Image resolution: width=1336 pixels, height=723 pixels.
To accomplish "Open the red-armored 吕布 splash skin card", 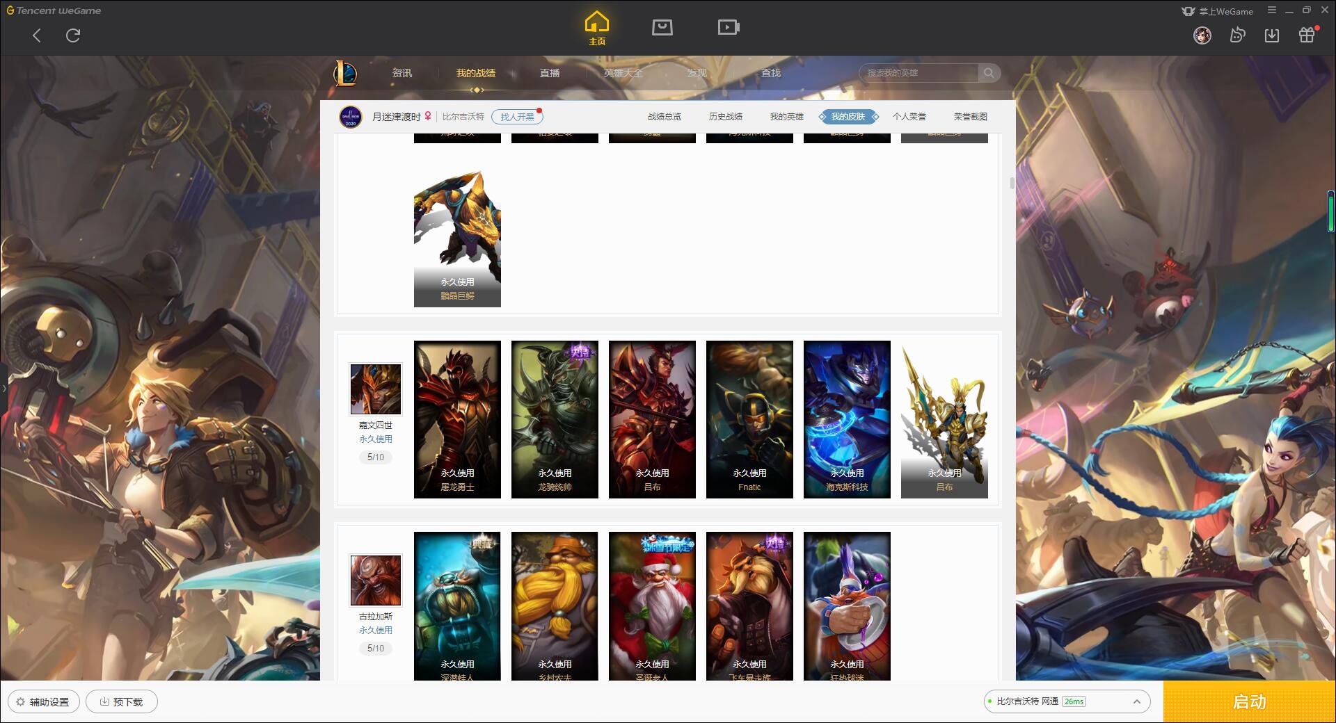I will tap(652, 419).
